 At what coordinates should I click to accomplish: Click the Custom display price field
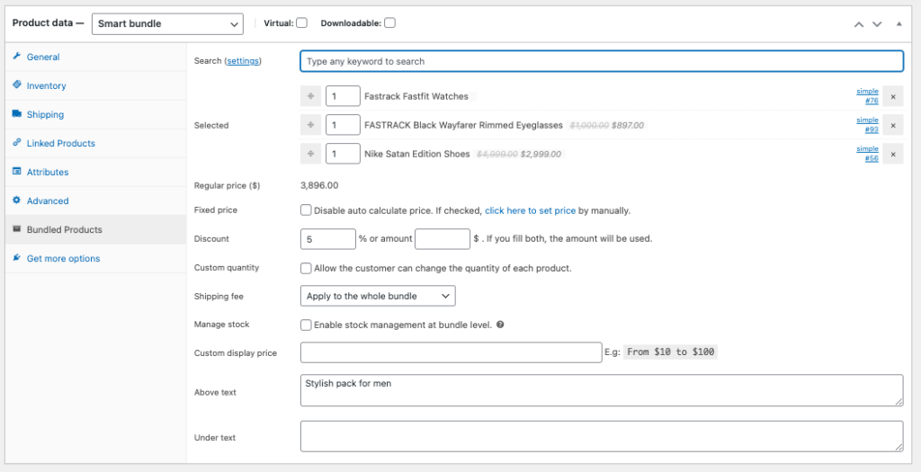tap(452, 352)
